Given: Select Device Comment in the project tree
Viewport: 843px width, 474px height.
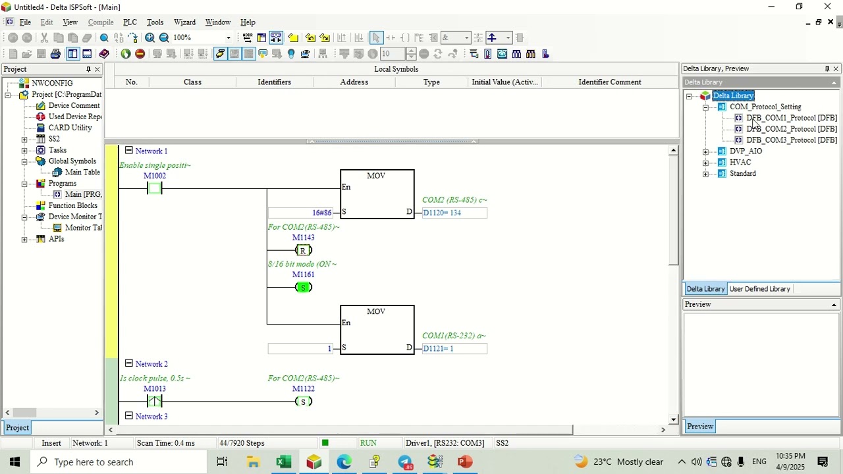Looking at the screenshot, I should click(x=74, y=105).
